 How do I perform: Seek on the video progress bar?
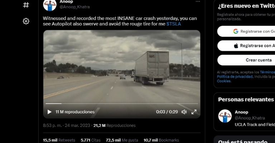[x=122, y=104]
